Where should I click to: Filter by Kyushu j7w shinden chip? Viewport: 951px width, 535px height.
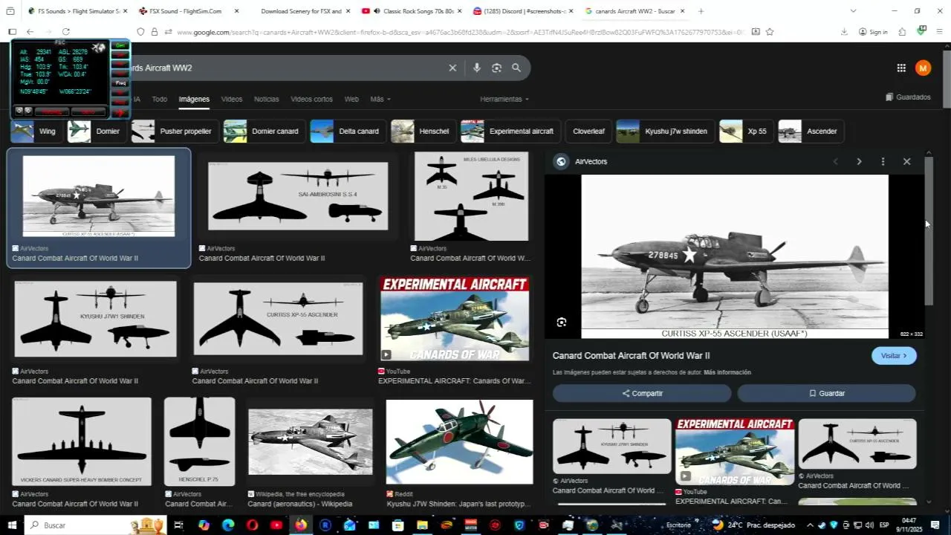(666, 132)
